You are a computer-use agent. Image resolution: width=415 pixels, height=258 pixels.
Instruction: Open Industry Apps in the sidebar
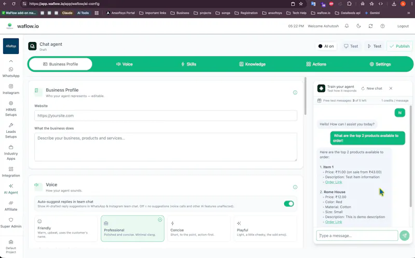11,153
